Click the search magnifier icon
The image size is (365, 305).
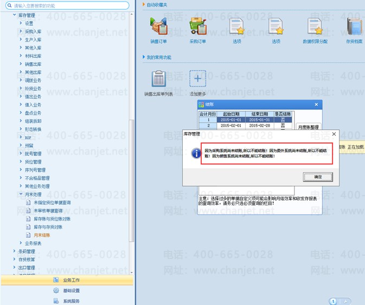coord(10,5)
